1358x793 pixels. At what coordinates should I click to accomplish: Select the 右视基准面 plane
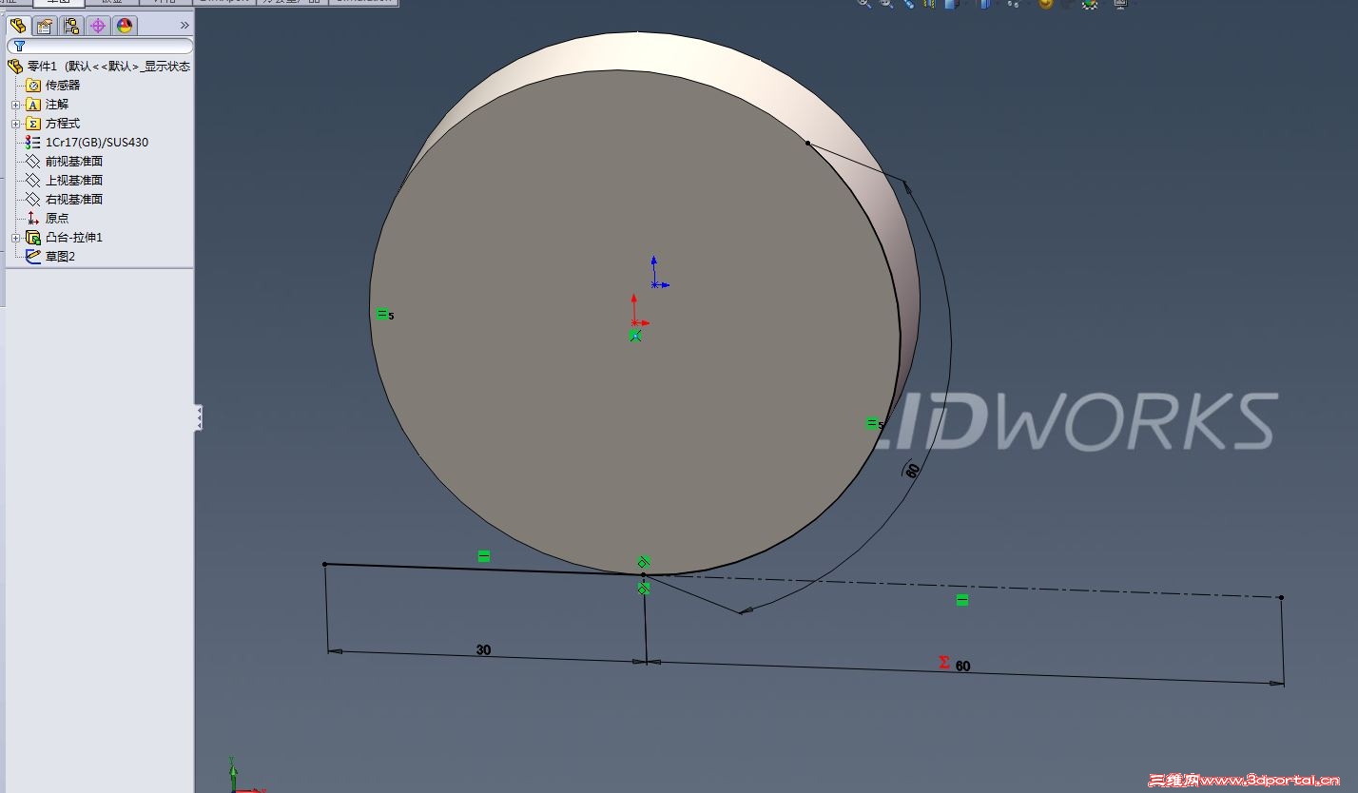coord(65,200)
